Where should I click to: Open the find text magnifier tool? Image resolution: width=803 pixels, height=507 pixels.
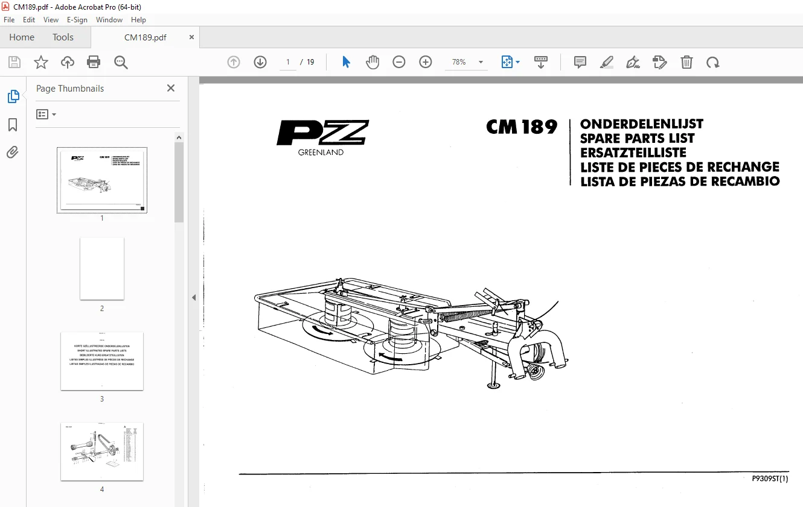click(121, 62)
